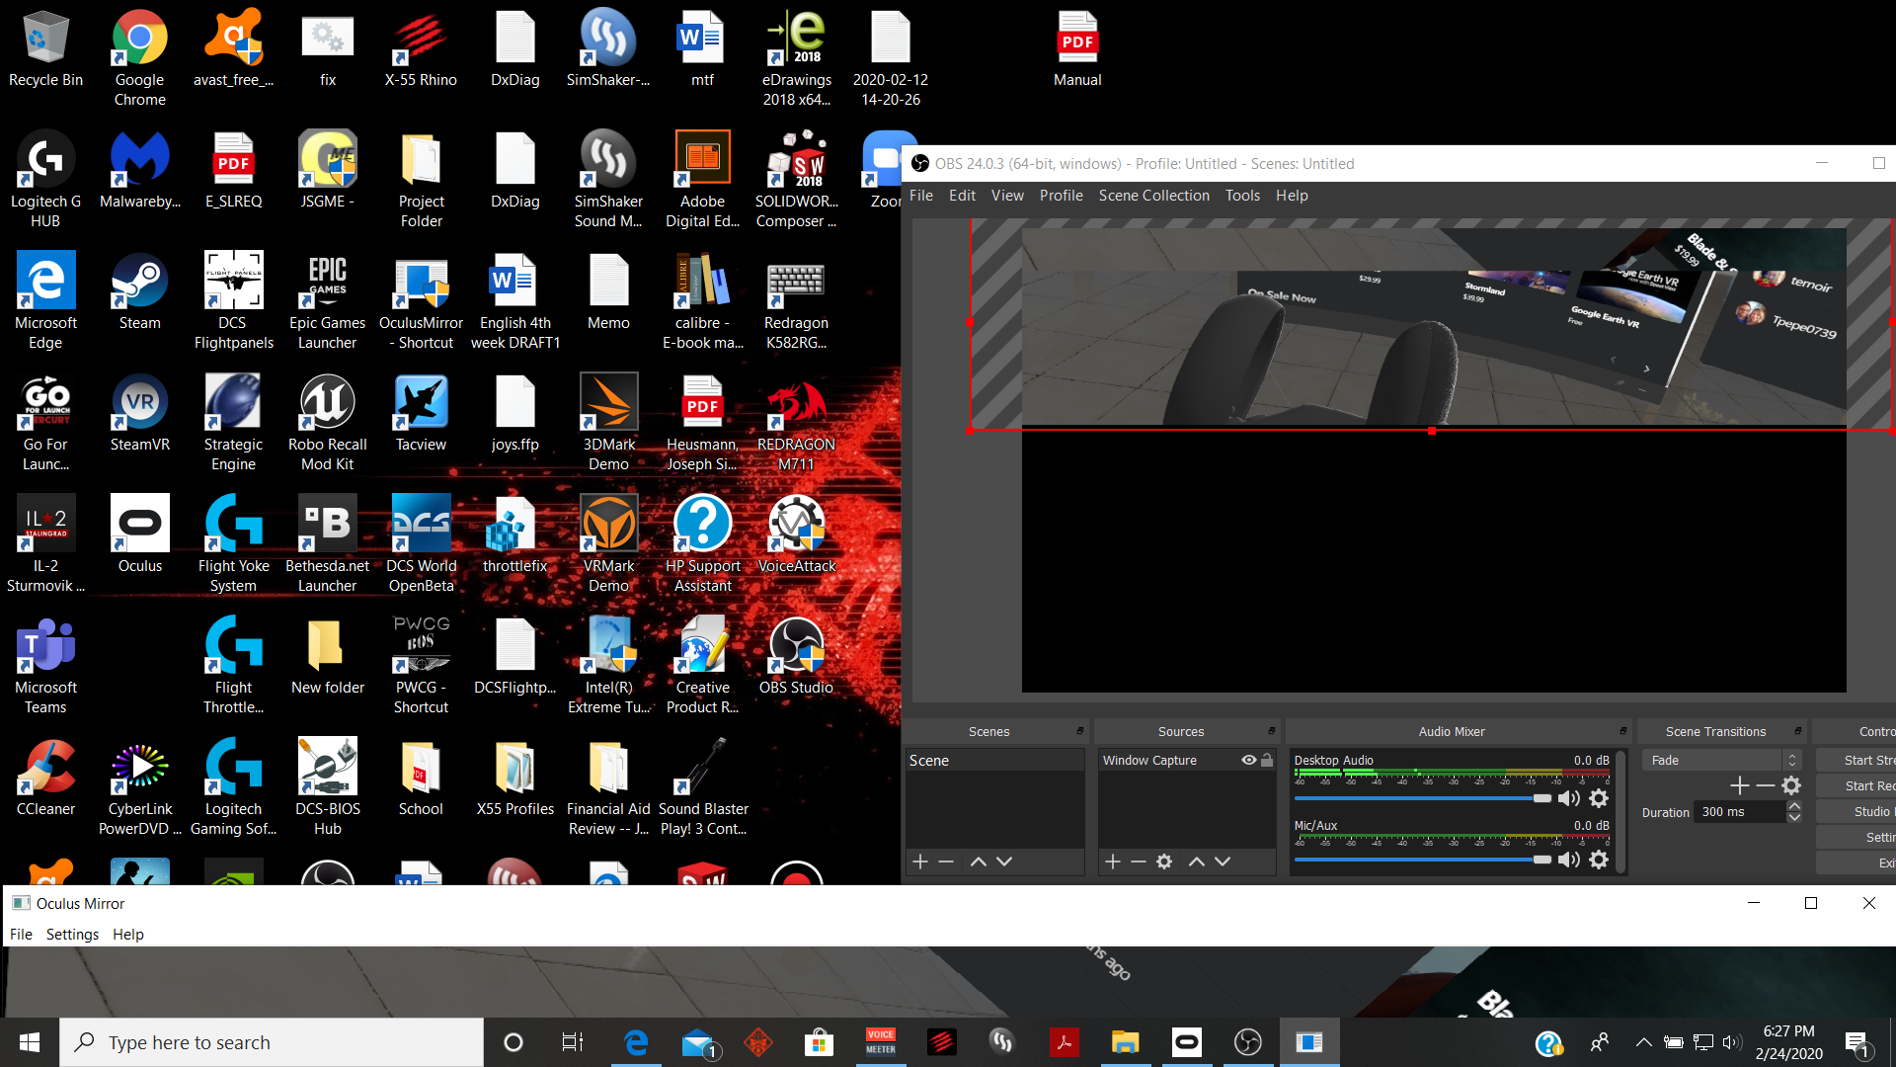1896x1067 pixels.
Task: Increase the Duration value with up arrow
Action: pyautogui.click(x=1794, y=806)
